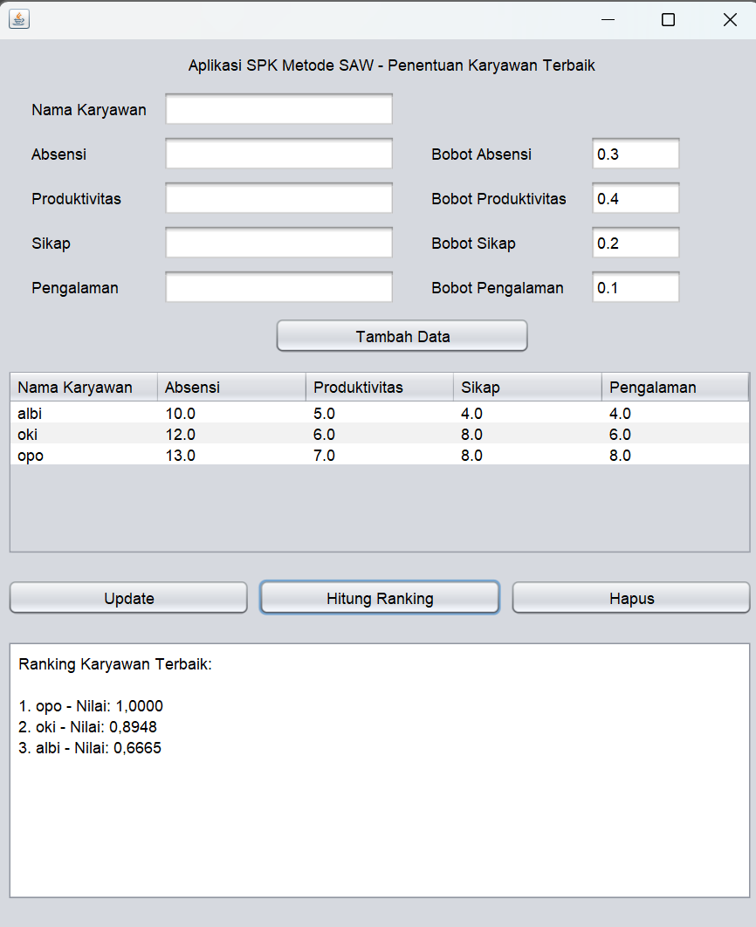
Task: Click into the Sikap text field
Action: (x=278, y=244)
